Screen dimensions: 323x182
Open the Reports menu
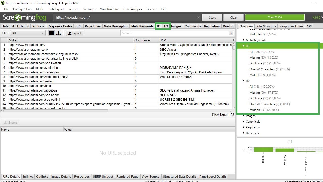click(x=73, y=9)
